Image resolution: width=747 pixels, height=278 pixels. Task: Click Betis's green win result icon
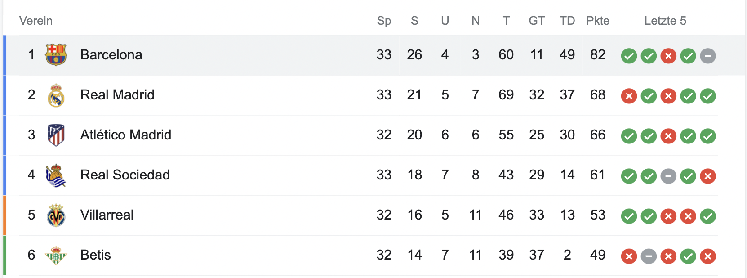[688, 256]
